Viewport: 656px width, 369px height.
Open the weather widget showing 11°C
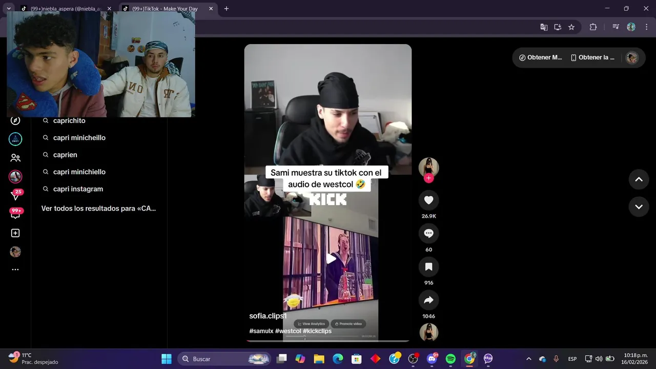33,358
